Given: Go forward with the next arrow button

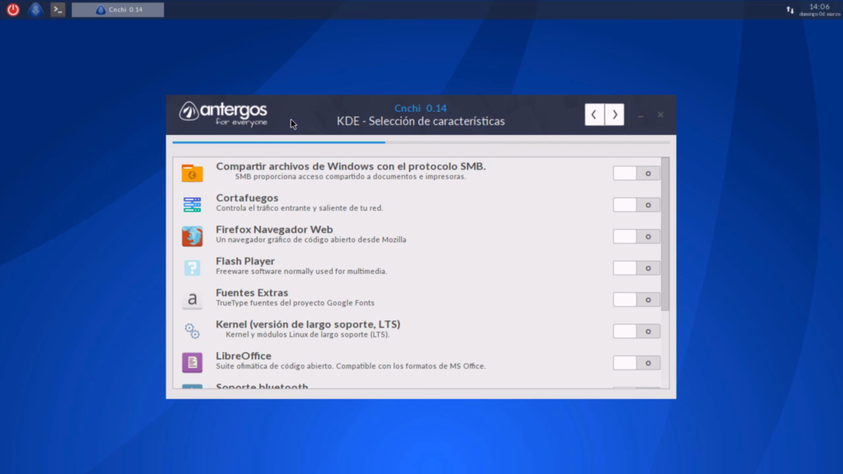Looking at the screenshot, I should [x=614, y=114].
